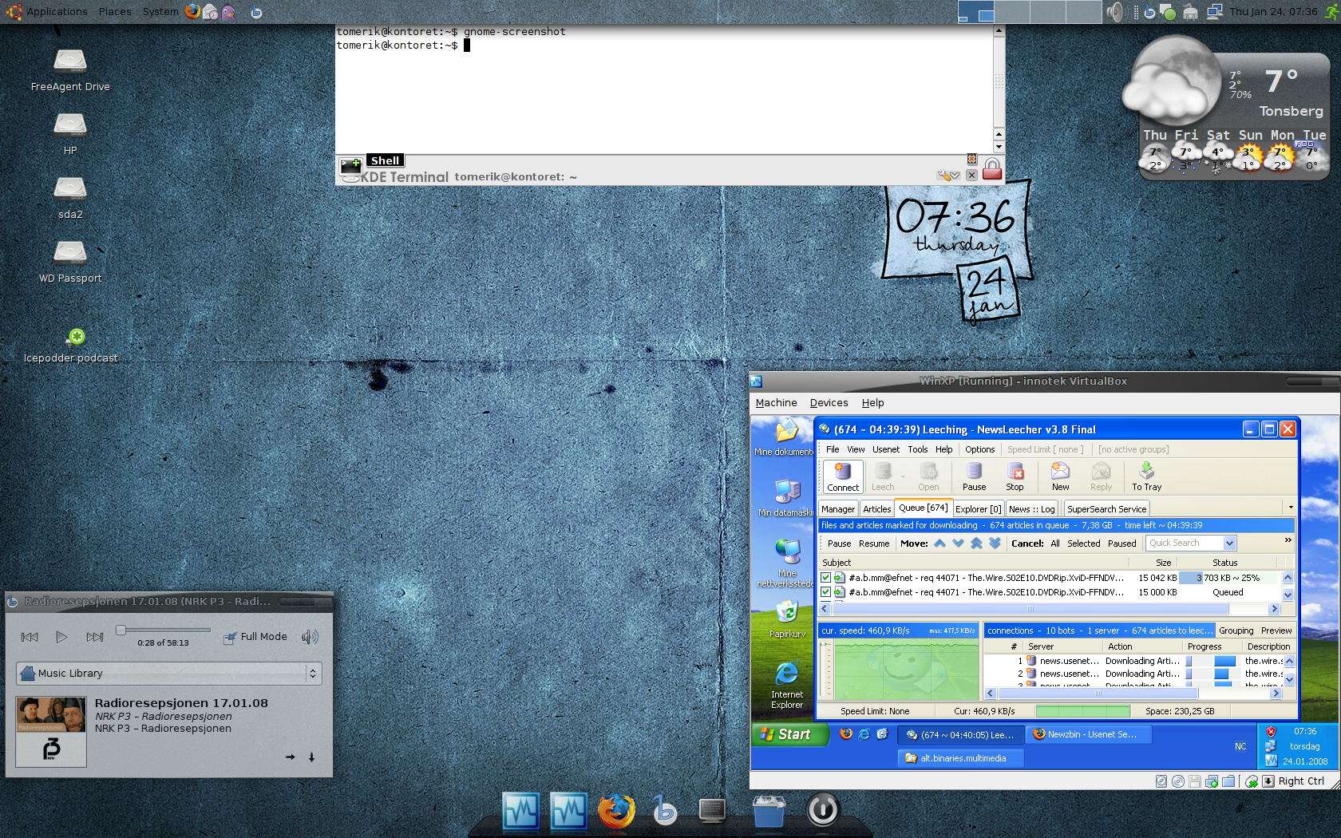Open the trash bin icon in the dock
The height and width of the screenshot is (838, 1341).
point(768,812)
